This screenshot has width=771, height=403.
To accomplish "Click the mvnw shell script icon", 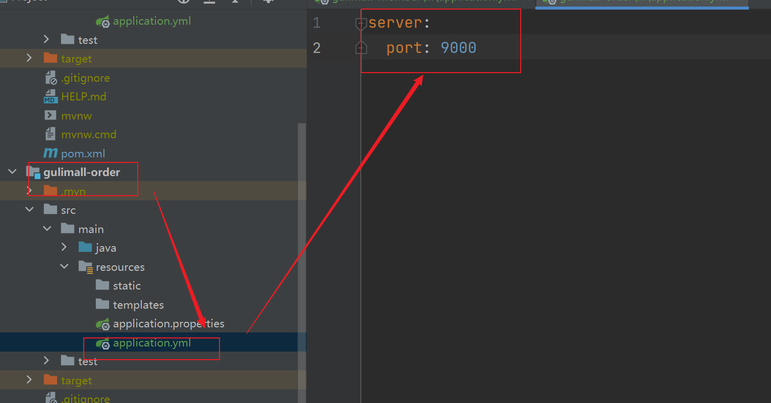I will click(x=50, y=116).
